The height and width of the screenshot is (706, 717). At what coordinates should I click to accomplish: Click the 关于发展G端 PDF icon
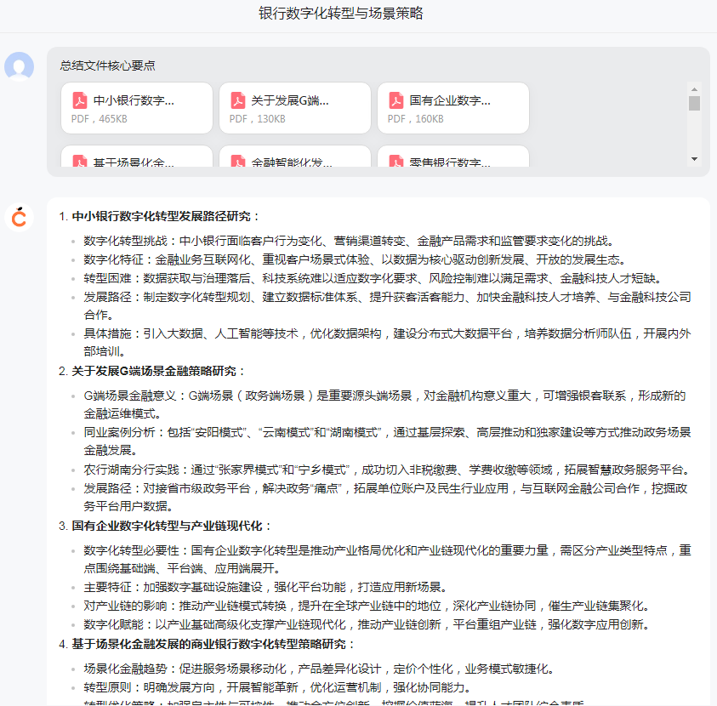point(238,100)
